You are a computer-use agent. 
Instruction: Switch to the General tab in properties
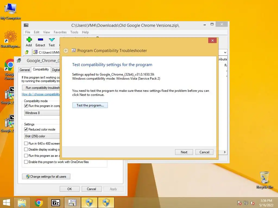[25, 70]
